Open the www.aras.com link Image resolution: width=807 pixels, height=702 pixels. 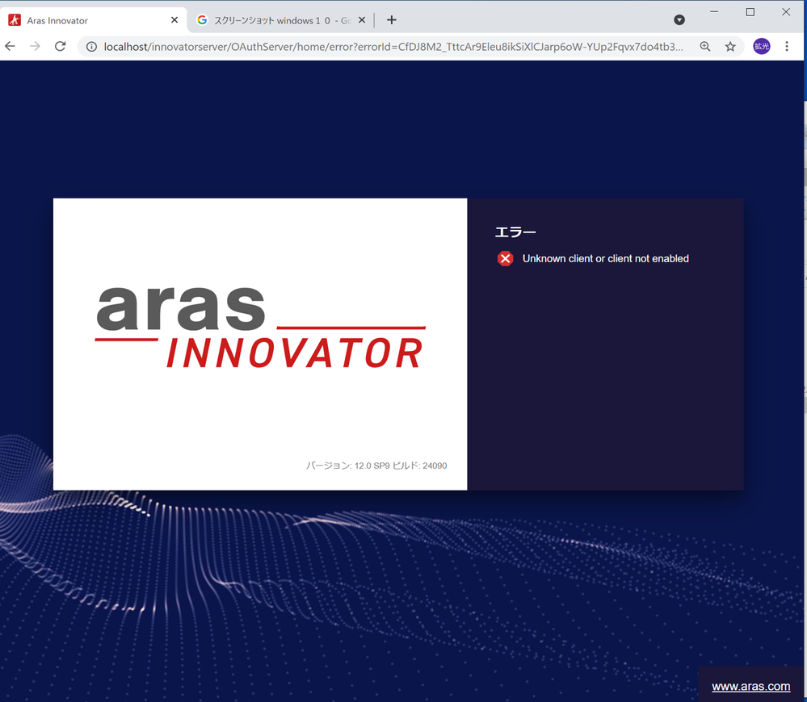click(x=750, y=686)
